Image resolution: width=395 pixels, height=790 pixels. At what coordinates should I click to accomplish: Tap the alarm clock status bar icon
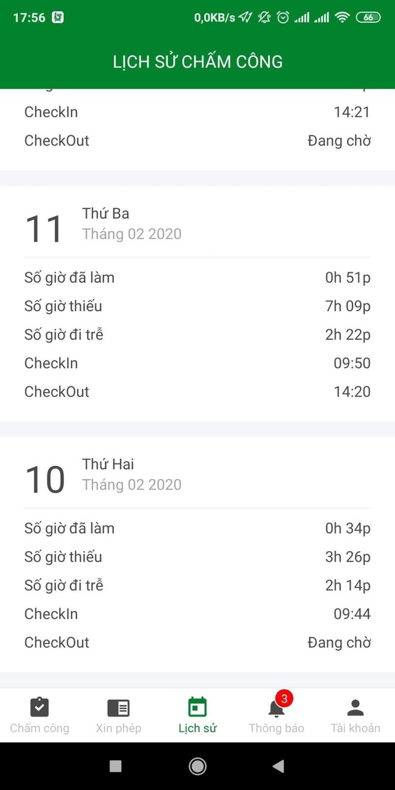283,18
